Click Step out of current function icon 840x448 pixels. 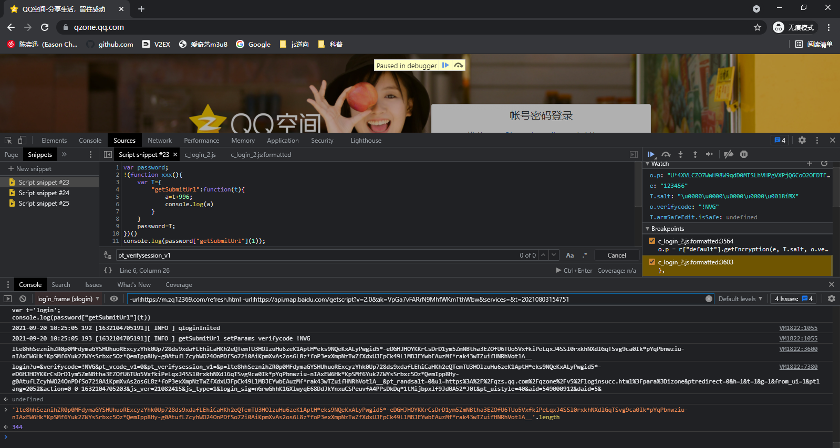[695, 154]
